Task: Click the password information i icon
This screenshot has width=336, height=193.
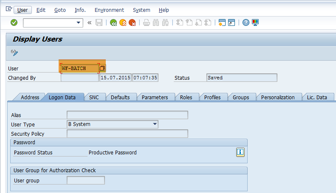Action: point(240,152)
